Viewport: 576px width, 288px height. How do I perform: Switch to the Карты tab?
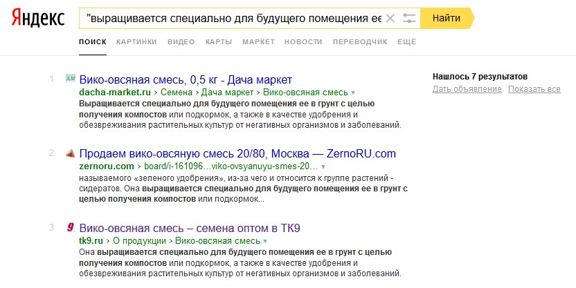click(x=219, y=41)
